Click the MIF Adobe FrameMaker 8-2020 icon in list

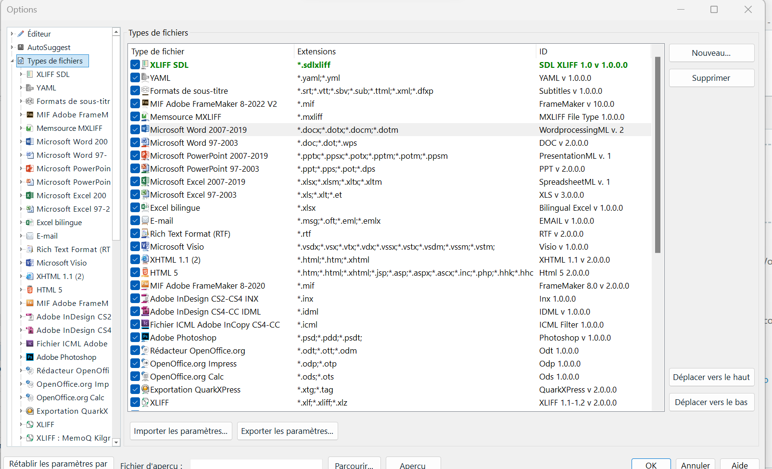click(x=145, y=285)
